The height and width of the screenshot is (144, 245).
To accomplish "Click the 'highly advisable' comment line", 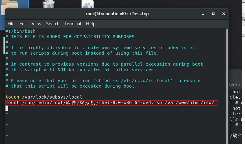I will click(100, 48).
